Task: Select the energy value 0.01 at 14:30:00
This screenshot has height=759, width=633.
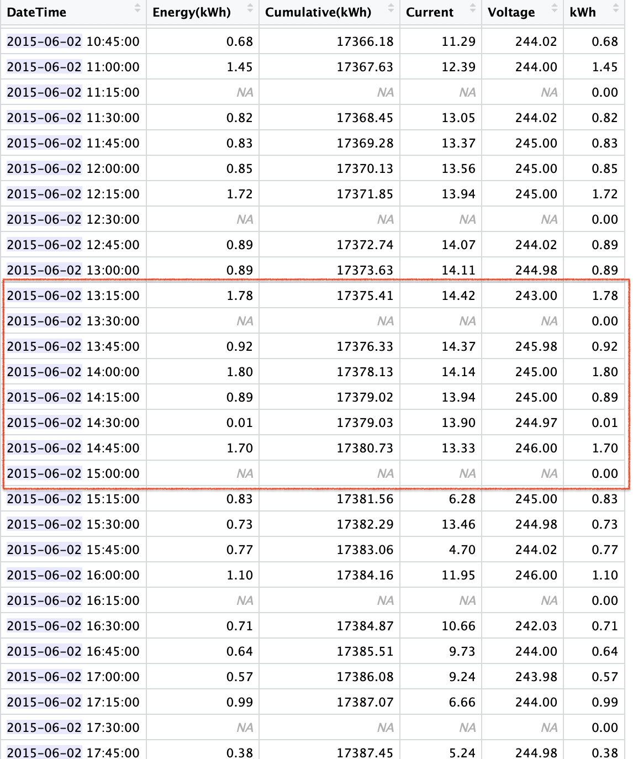Action: click(x=240, y=423)
